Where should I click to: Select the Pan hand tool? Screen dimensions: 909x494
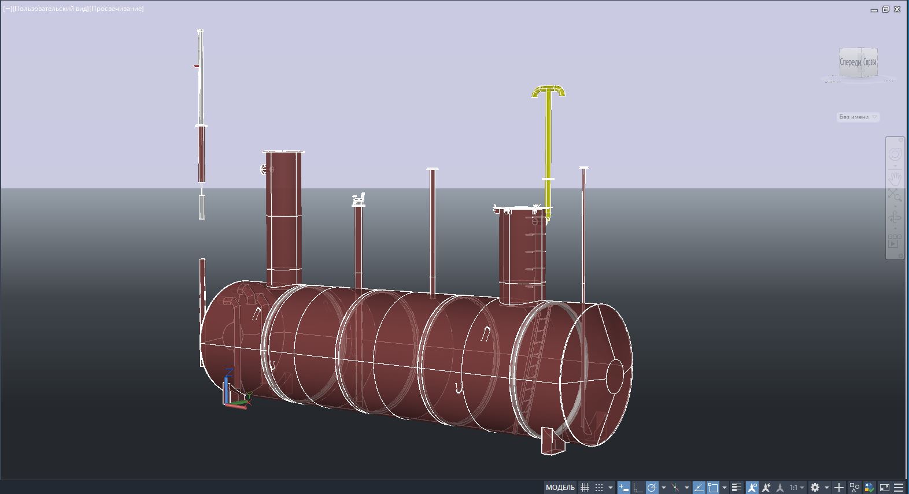[x=895, y=178]
